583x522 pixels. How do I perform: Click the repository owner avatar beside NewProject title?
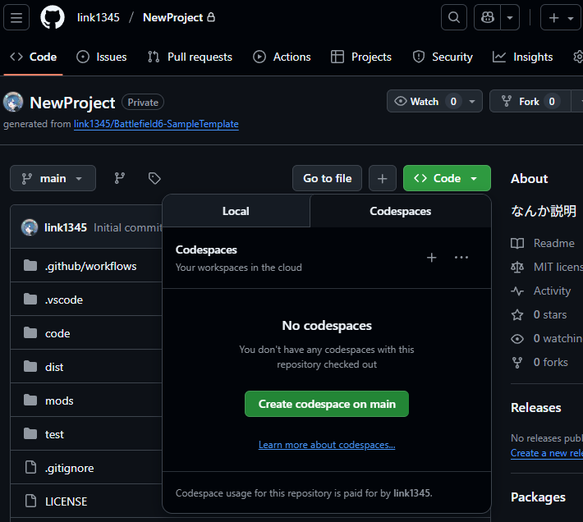click(13, 102)
